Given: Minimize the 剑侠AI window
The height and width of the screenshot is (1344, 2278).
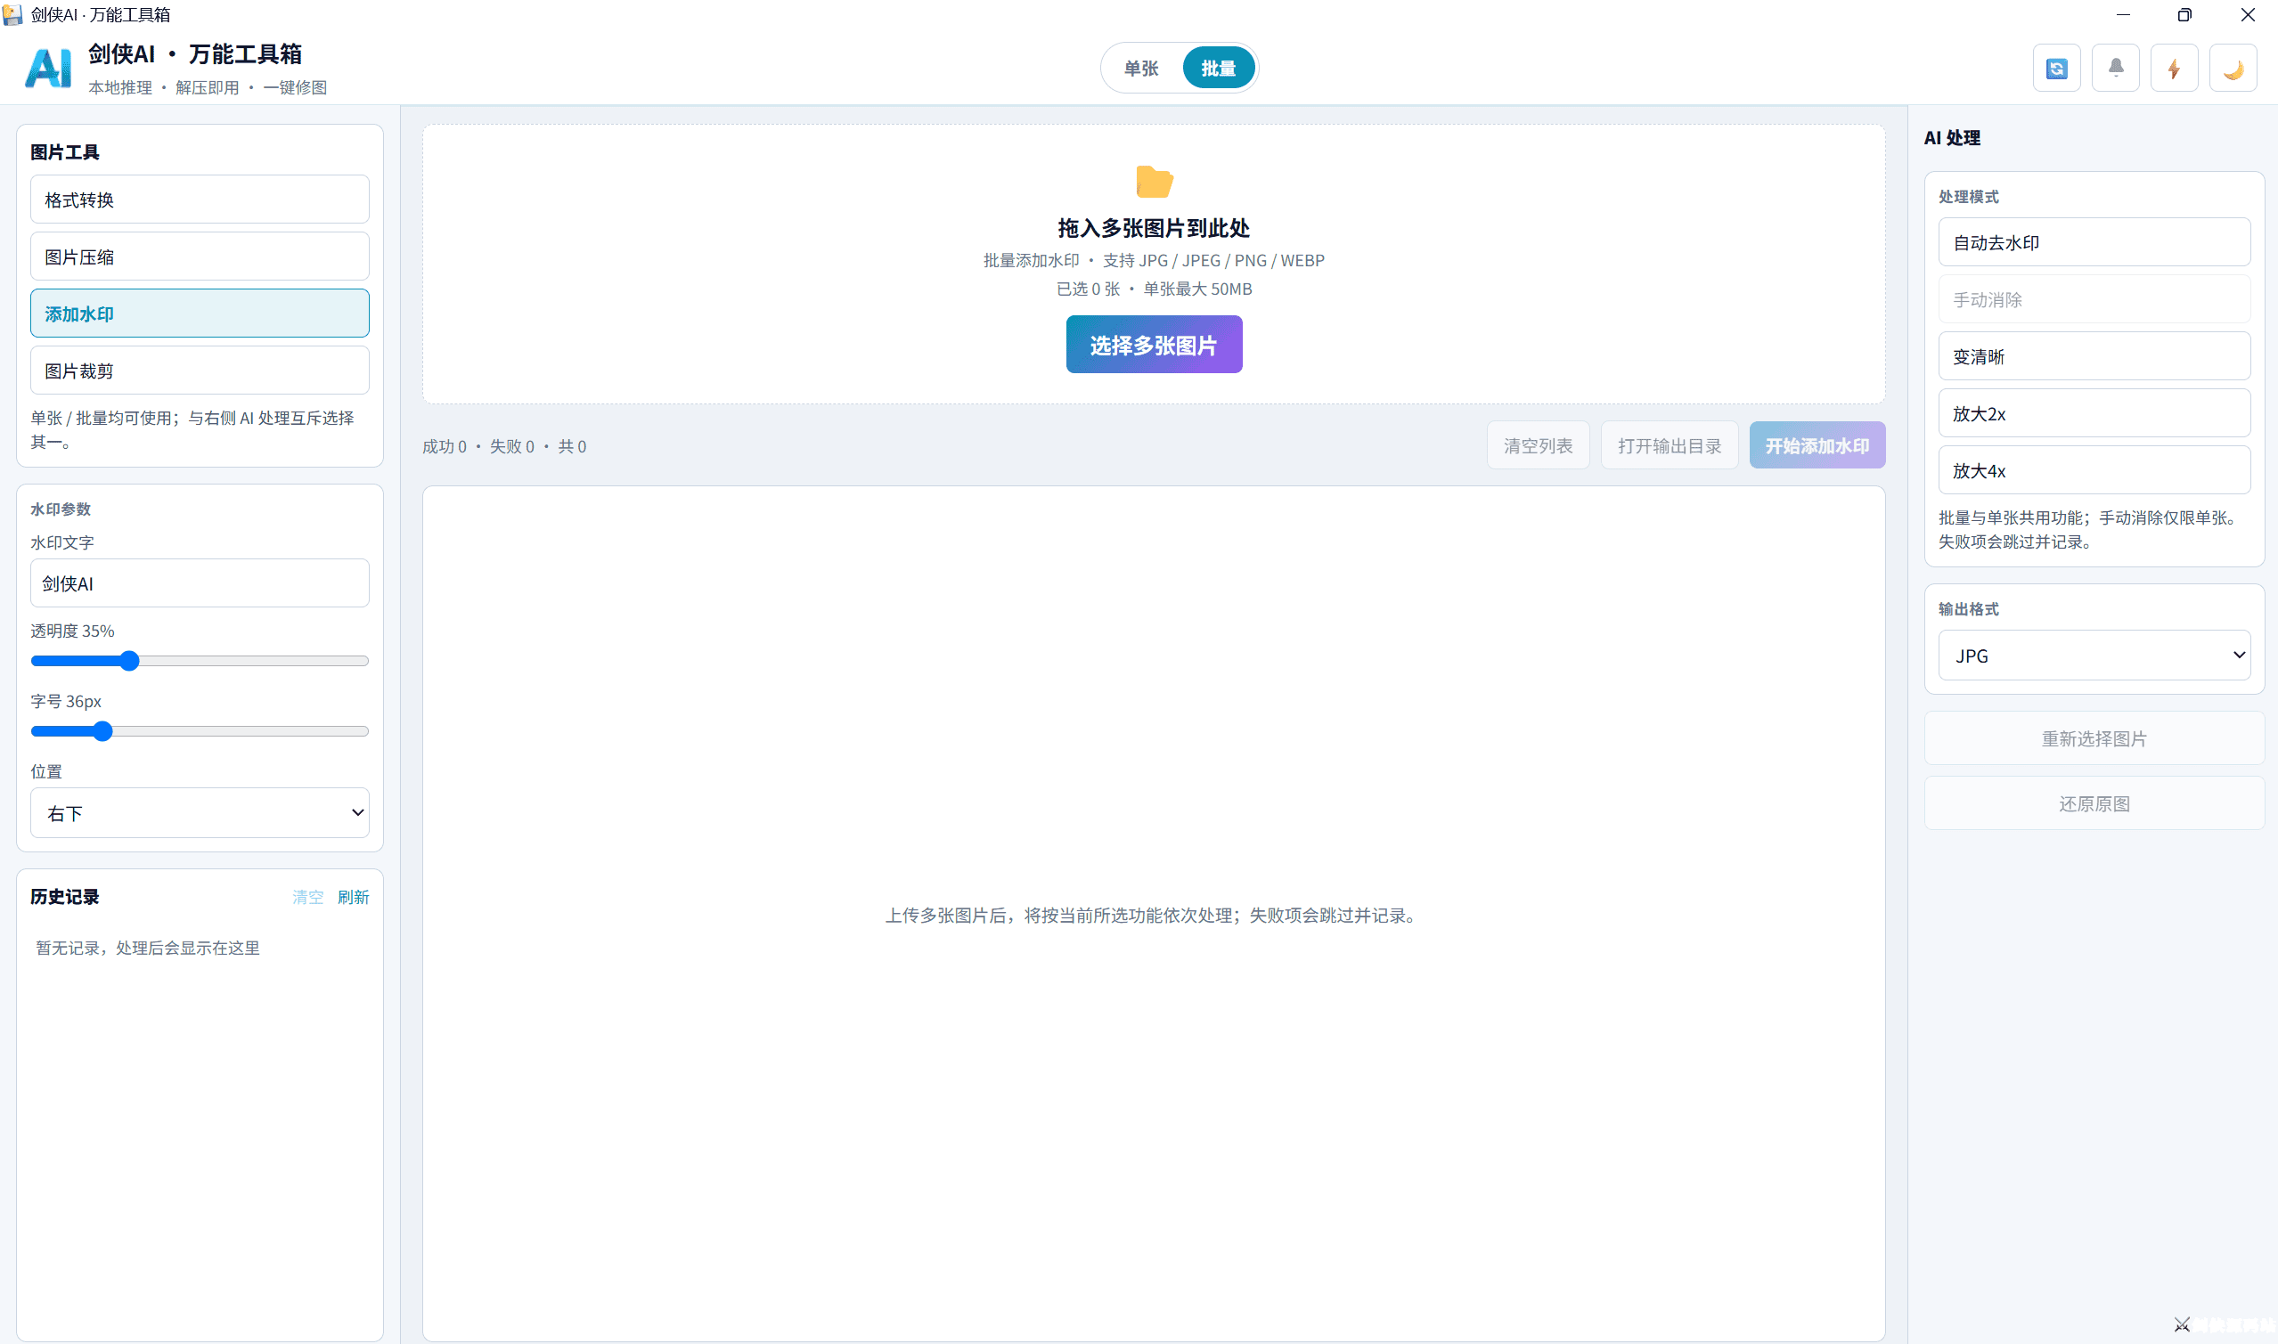Looking at the screenshot, I should click(x=2122, y=14).
